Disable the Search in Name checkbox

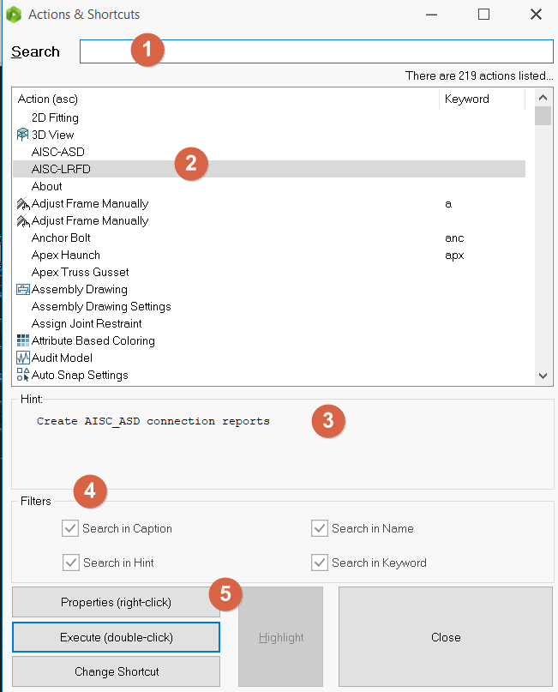coord(320,528)
